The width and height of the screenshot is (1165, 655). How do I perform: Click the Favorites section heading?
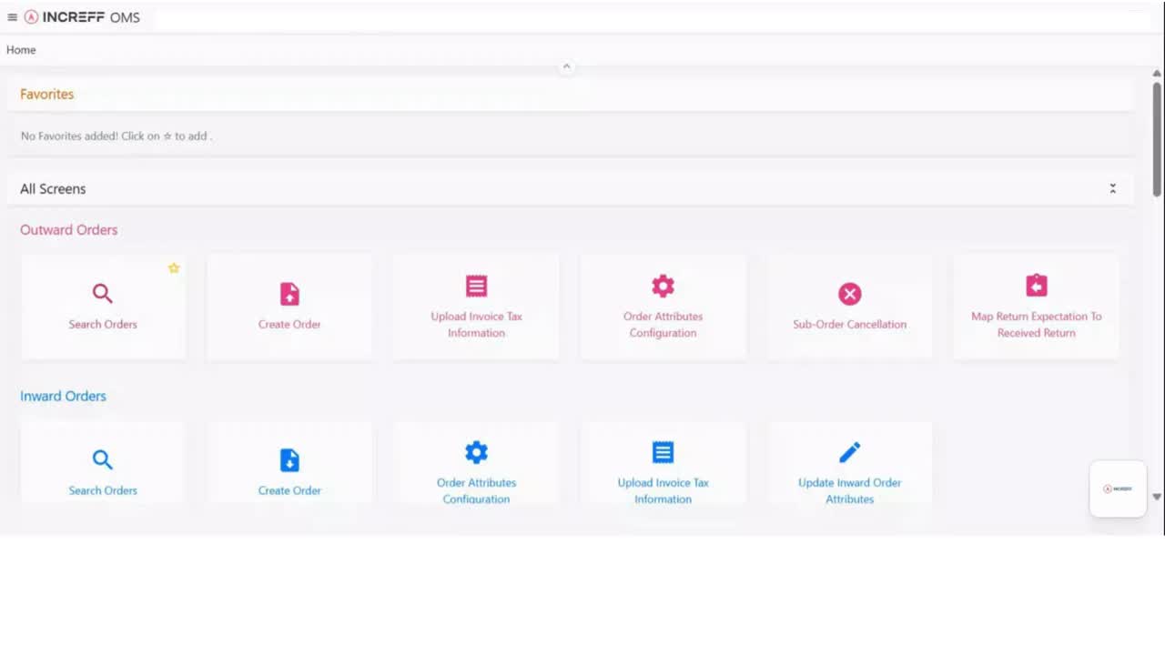pyautogui.click(x=47, y=95)
